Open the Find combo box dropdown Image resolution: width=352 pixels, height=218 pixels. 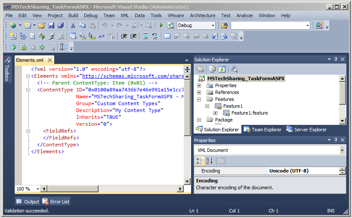(x=308, y=25)
